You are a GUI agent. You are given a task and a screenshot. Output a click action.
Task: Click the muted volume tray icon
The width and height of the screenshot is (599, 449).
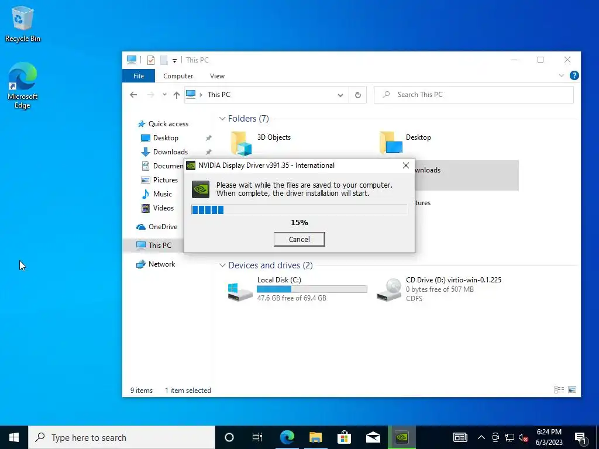[x=524, y=437]
